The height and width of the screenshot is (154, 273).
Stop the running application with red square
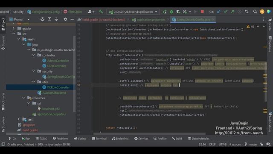(202, 12)
